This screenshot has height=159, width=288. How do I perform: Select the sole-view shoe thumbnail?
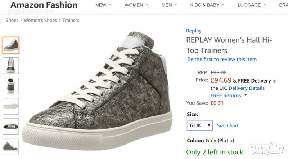pyautogui.click(x=11, y=106)
